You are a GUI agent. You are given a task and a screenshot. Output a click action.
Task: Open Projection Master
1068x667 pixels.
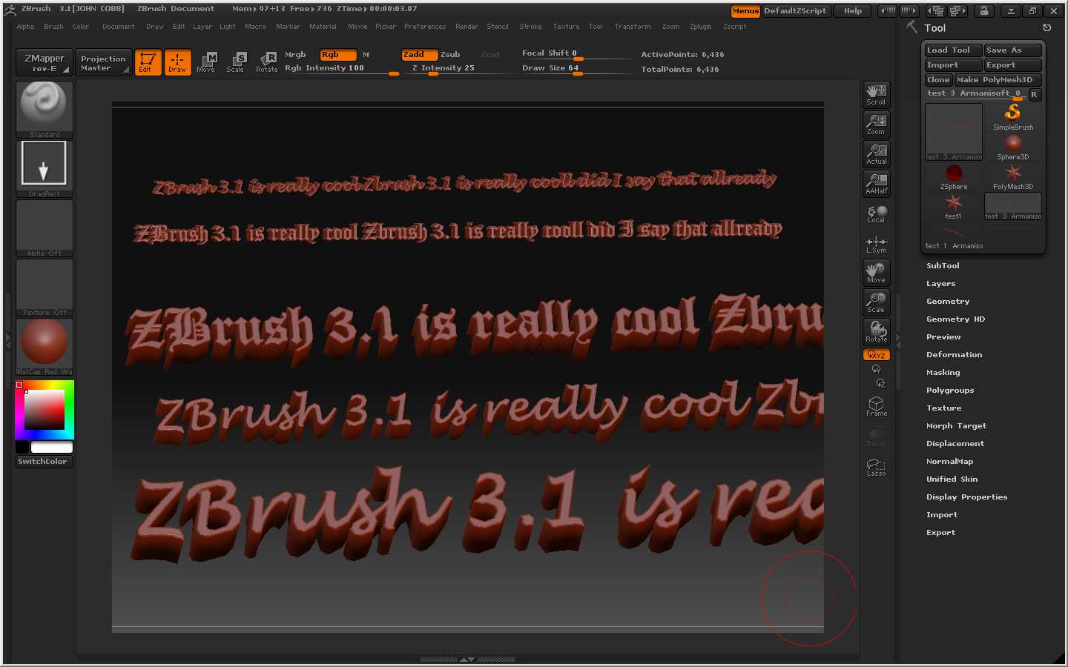[103, 62]
